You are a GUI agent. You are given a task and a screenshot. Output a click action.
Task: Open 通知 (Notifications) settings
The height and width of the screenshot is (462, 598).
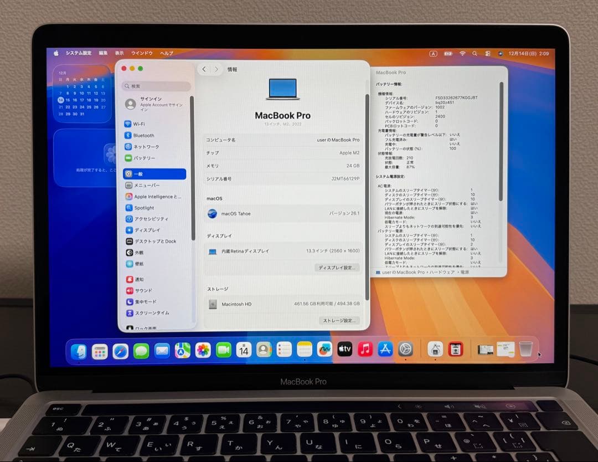click(140, 279)
